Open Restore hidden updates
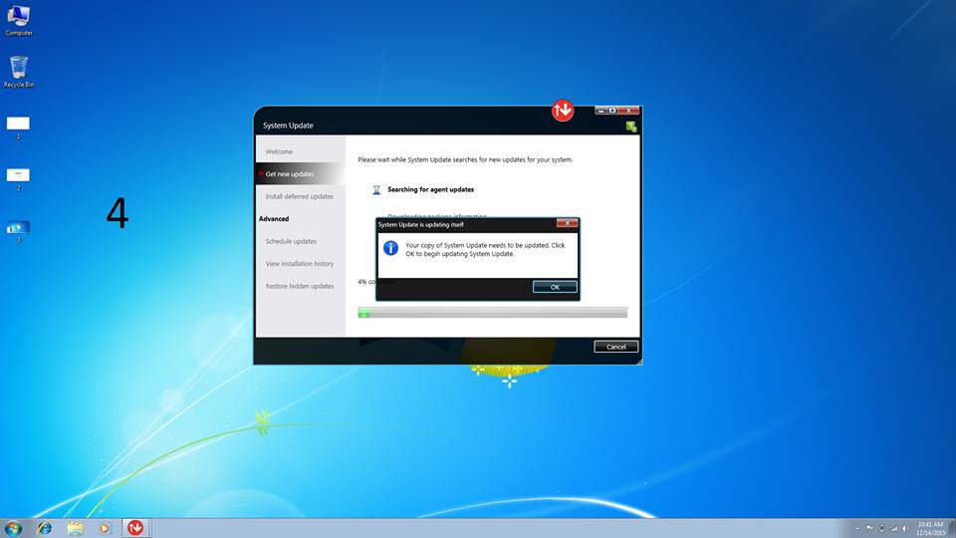 click(300, 286)
